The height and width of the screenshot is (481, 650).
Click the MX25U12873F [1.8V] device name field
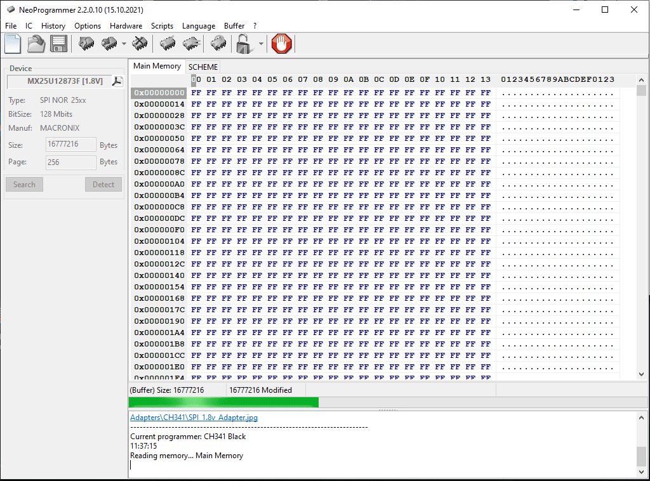click(x=60, y=81)
